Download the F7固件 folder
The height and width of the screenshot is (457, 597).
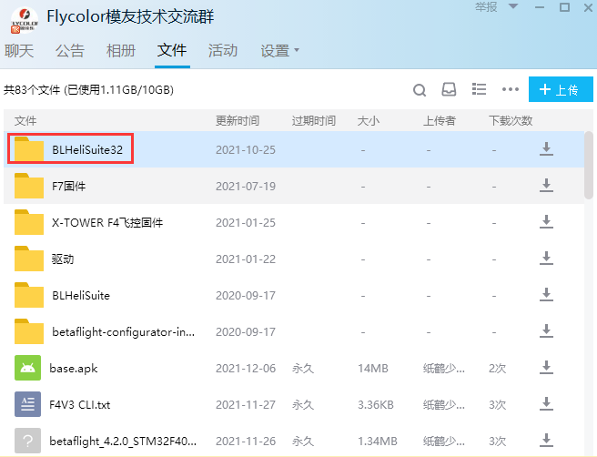(x=546, y=186)
